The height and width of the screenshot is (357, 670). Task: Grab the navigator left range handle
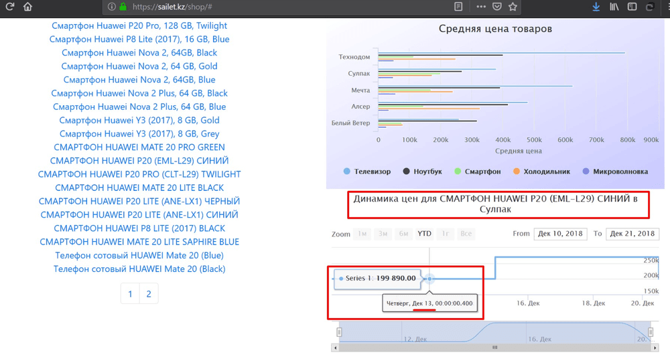[339, 332]
